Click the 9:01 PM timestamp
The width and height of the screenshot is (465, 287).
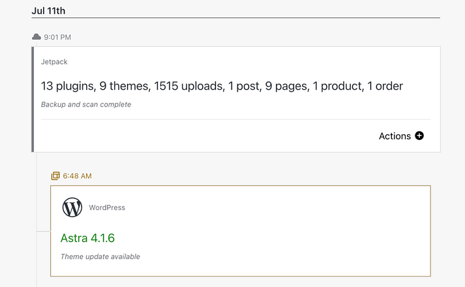(57, 38)
